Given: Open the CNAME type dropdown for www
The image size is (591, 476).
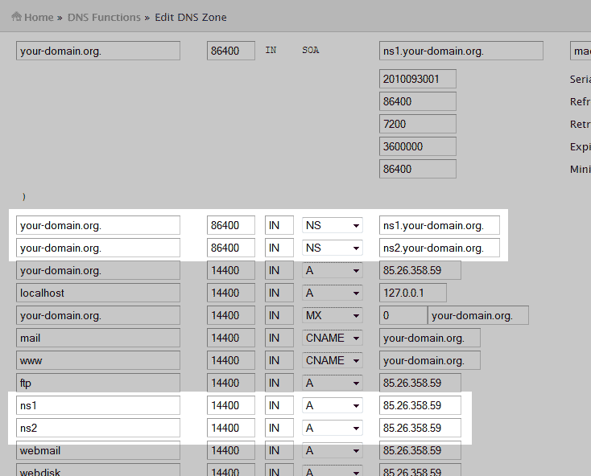Looking at the screenshot, I should point(333,360).
